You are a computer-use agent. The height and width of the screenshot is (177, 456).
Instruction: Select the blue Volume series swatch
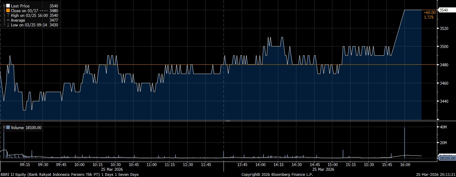click(8, 128)
